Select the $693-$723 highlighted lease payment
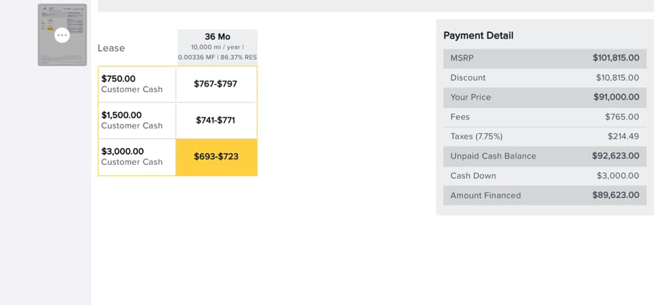 [216, 157]
